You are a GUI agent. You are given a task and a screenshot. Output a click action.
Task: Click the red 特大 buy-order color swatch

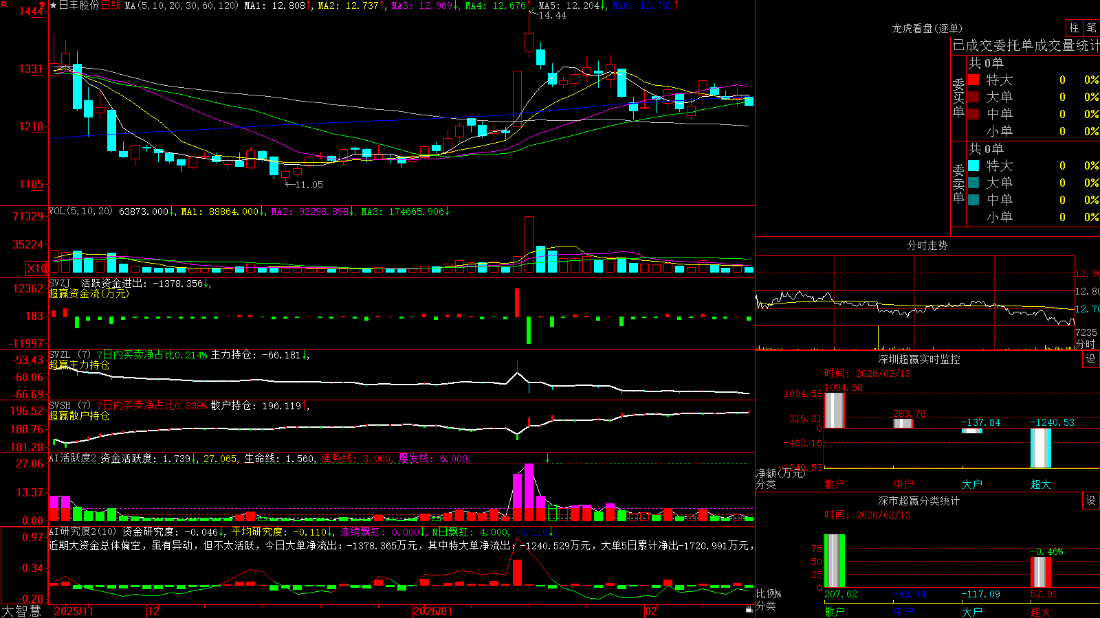[x=973, y=80]
